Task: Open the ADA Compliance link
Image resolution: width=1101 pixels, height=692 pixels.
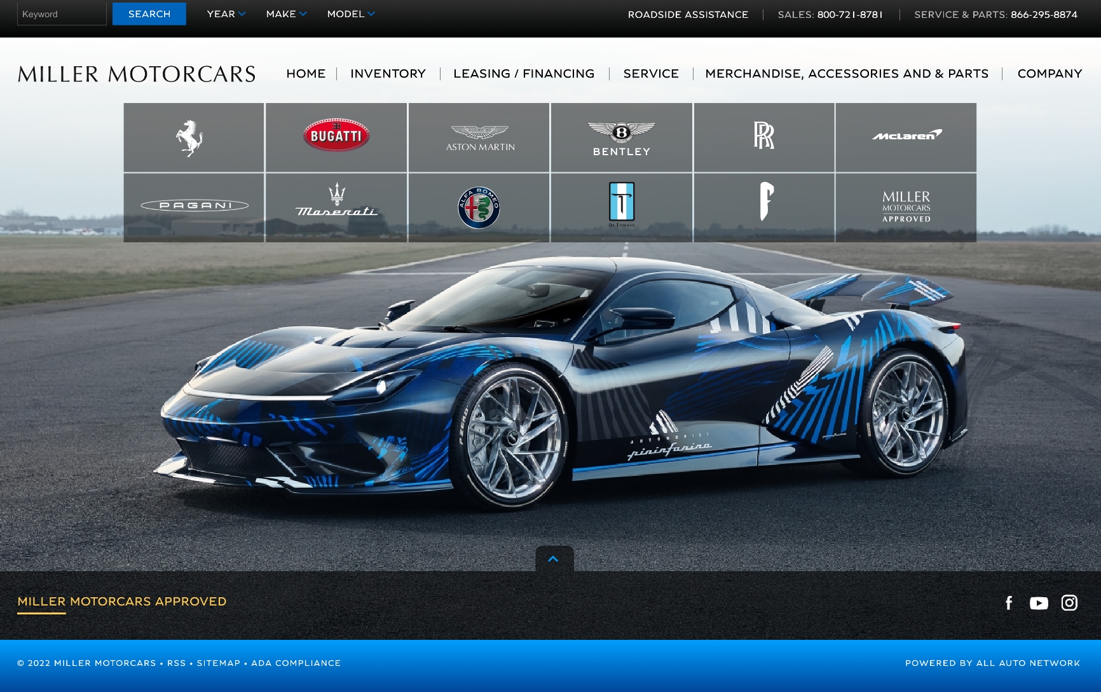Action: tap(296, 663)
